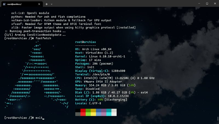Click the bright green color block
Screen dimensions: 219x124
click(x=88, y=114)
